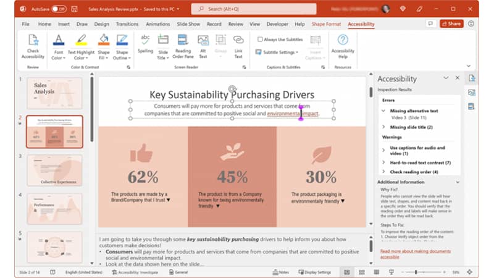Click the Share button
This screenshot has height=278, width=494.
[451, 23]
